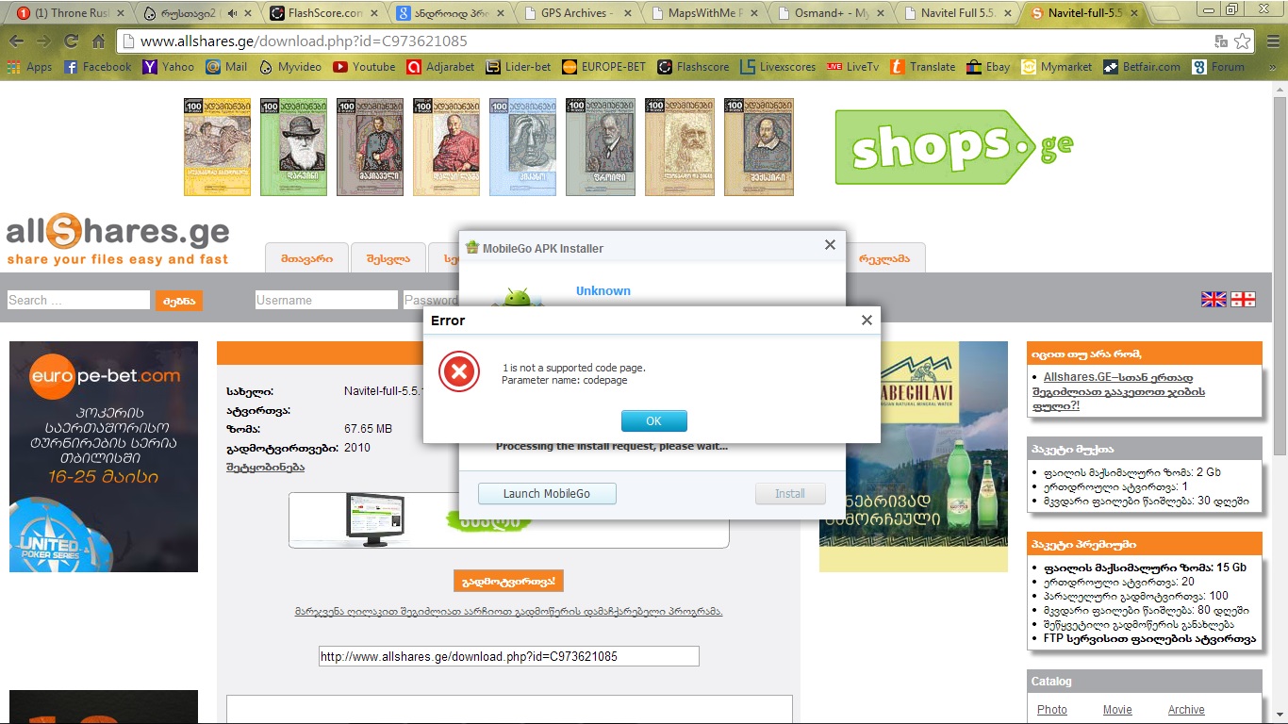The image size is (1288, 724).
Task: Go to the browser home page icon
Action: pyautogui.click(x=98, y=41)
